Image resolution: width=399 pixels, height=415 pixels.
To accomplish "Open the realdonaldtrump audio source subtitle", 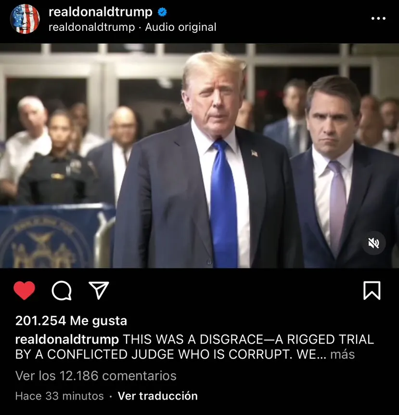I will coord(92,27).
